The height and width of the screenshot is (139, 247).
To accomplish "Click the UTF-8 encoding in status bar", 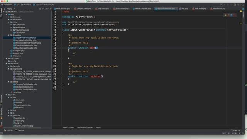I will pyautogui.click(x=234, y=133).
